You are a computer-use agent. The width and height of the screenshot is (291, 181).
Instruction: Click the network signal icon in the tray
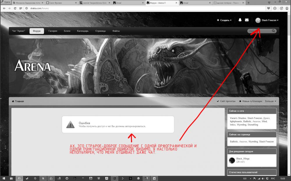[259, 179]
